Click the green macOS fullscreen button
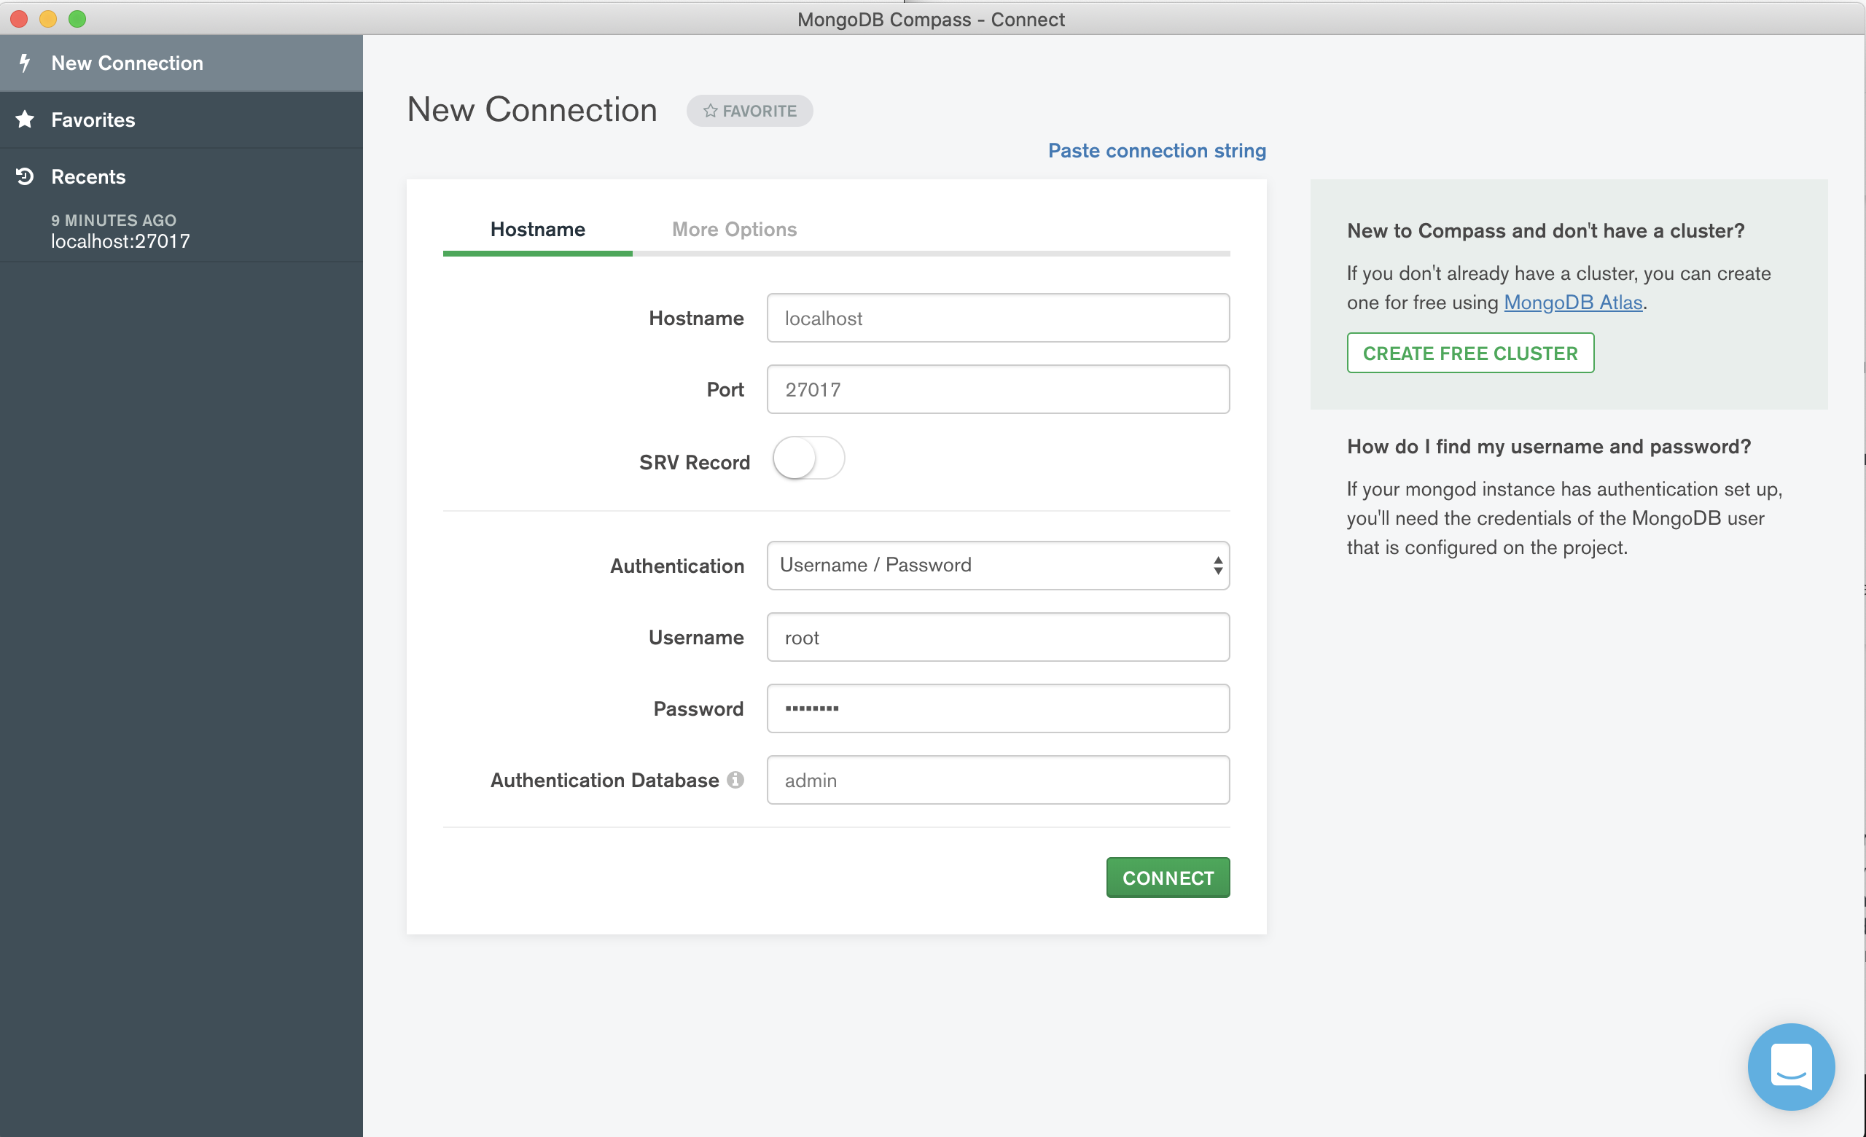This screenshot has width=1866, height=1137. coord(77,19)
